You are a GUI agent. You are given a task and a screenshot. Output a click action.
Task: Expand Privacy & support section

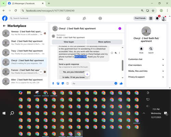[x=146, y=77]
